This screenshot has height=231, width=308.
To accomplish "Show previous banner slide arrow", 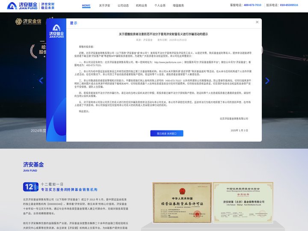I will (x=41, y=80).
